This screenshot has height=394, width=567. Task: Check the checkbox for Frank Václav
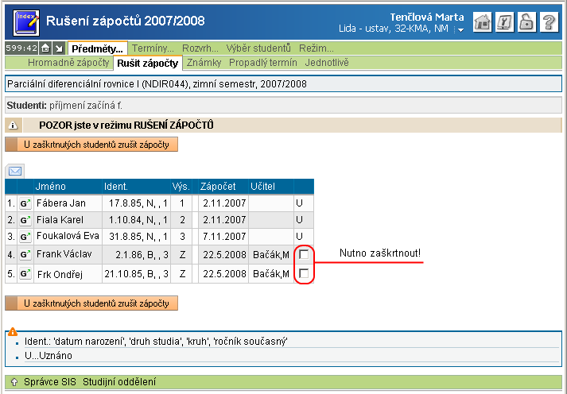(x=303, y=254)
